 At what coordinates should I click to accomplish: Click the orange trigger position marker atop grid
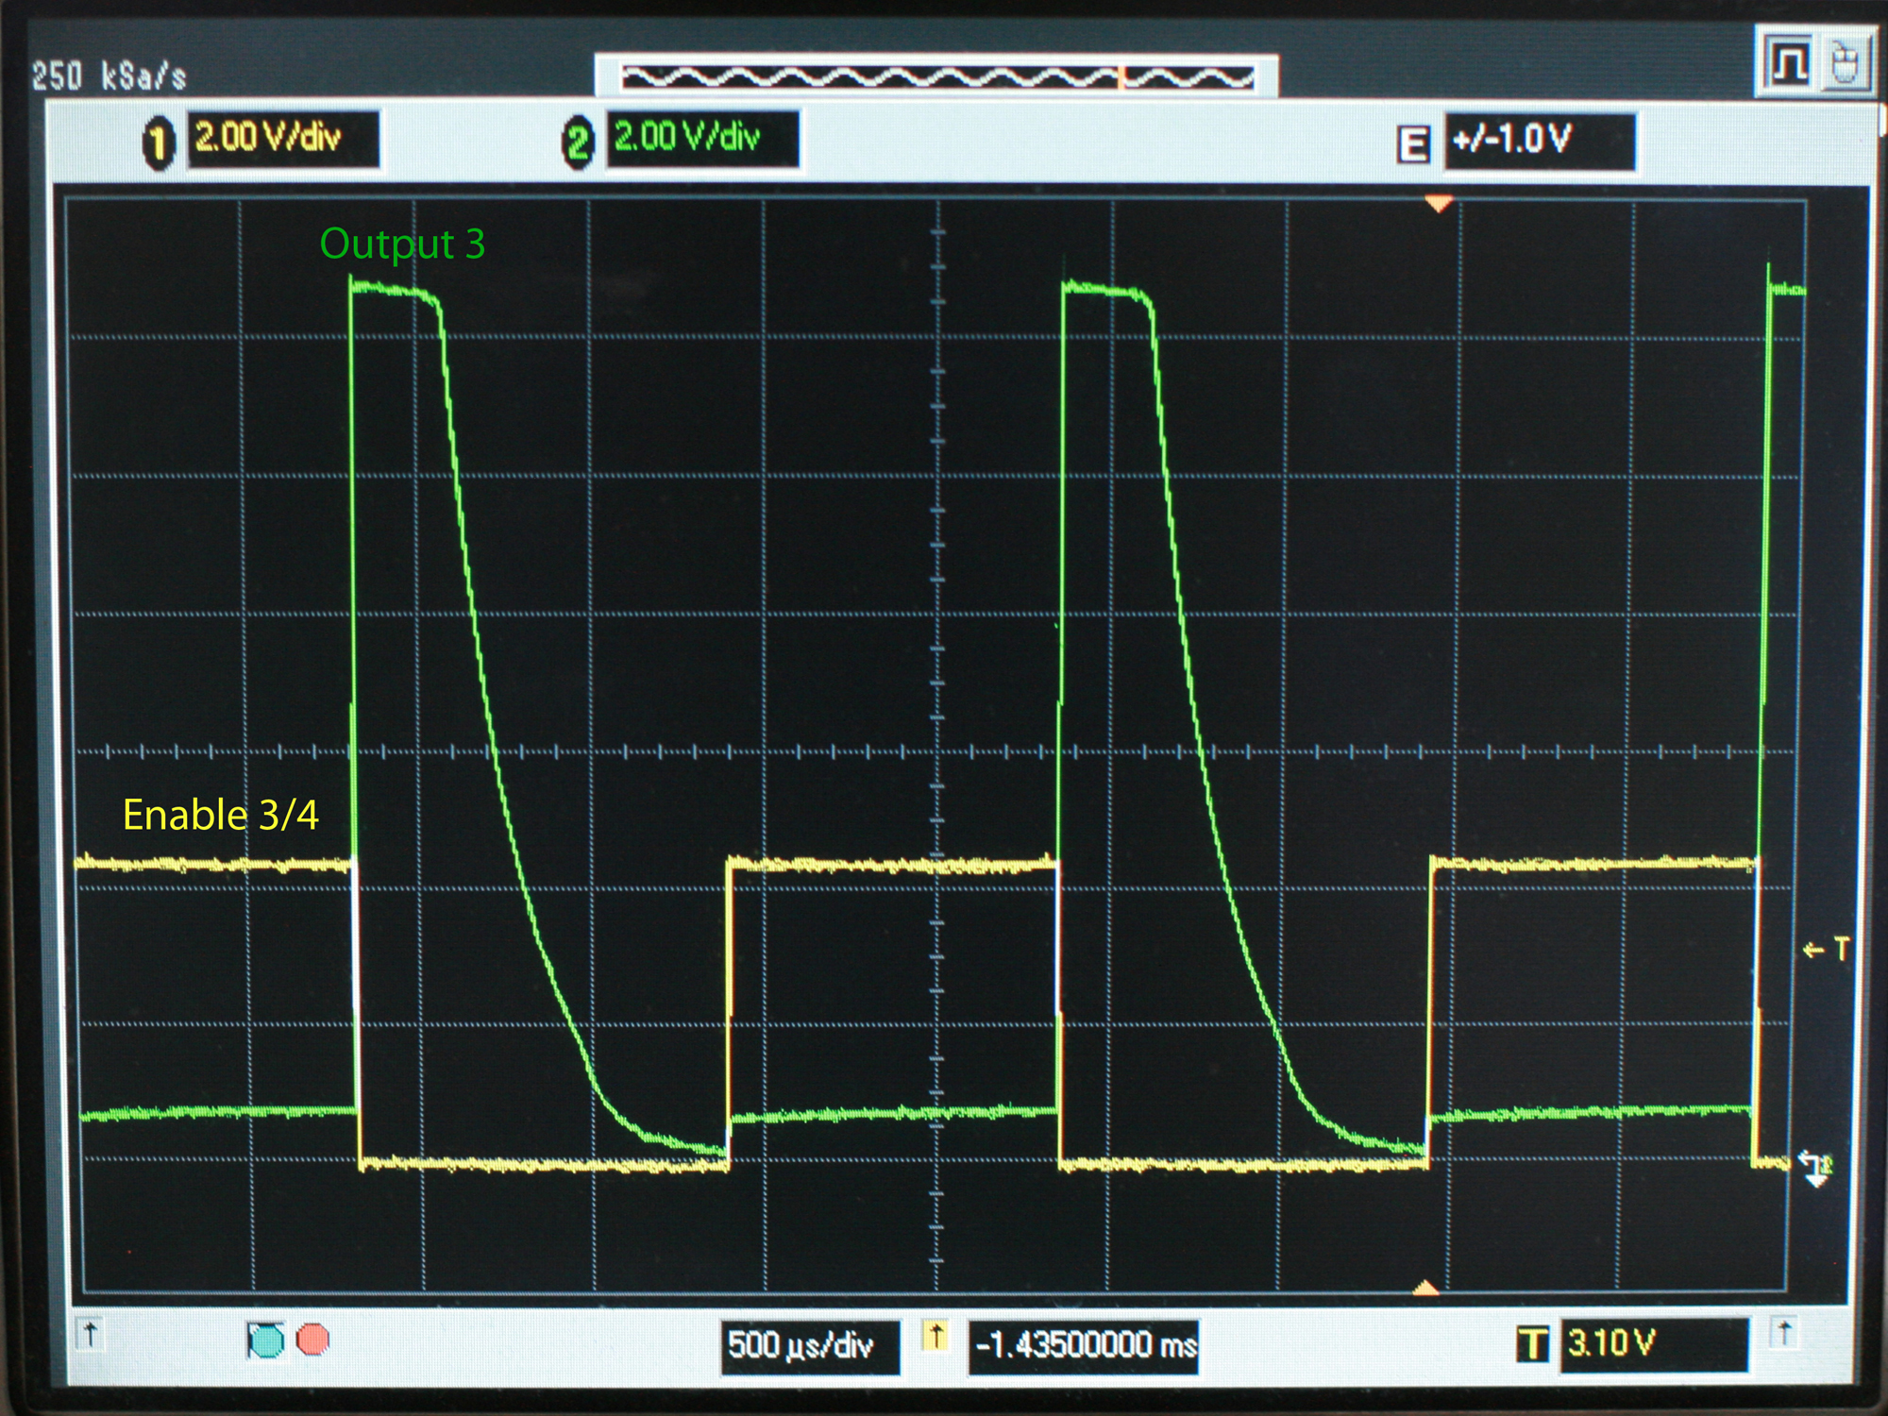[x=1438, y=203]
